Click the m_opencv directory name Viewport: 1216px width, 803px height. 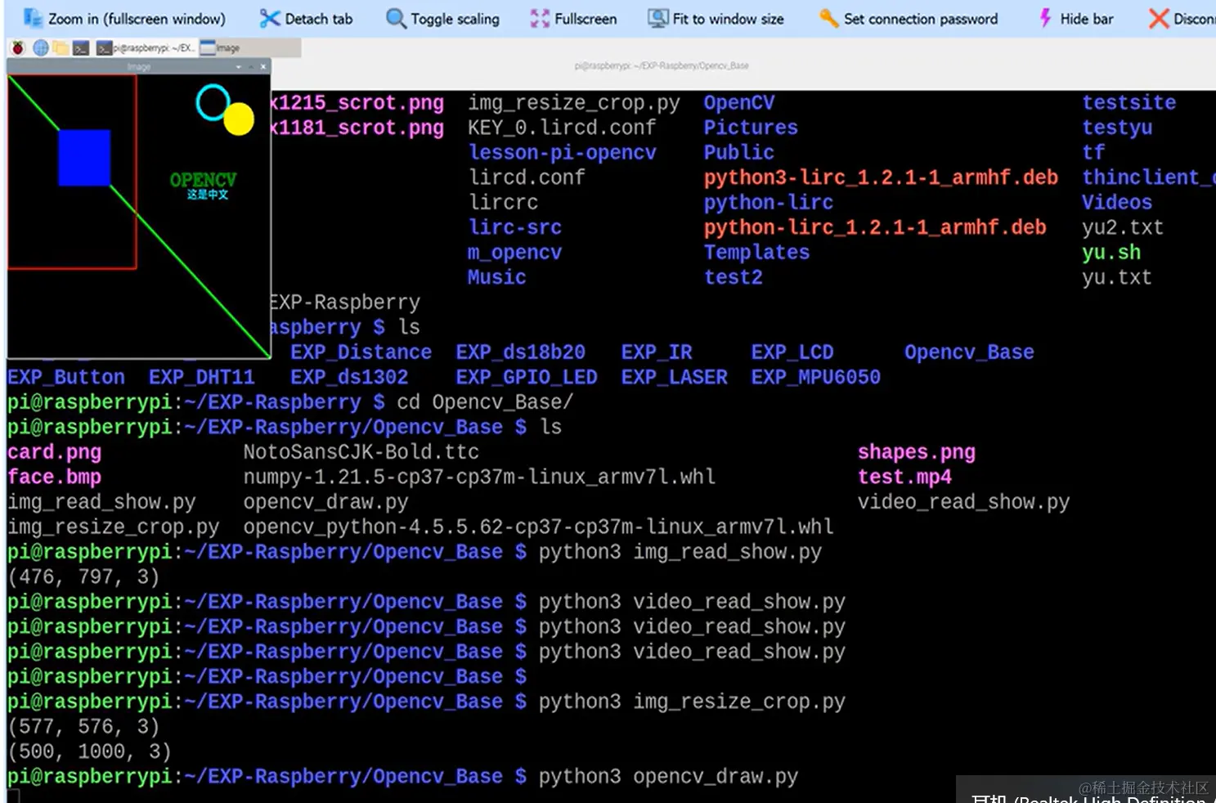[515, 253]
